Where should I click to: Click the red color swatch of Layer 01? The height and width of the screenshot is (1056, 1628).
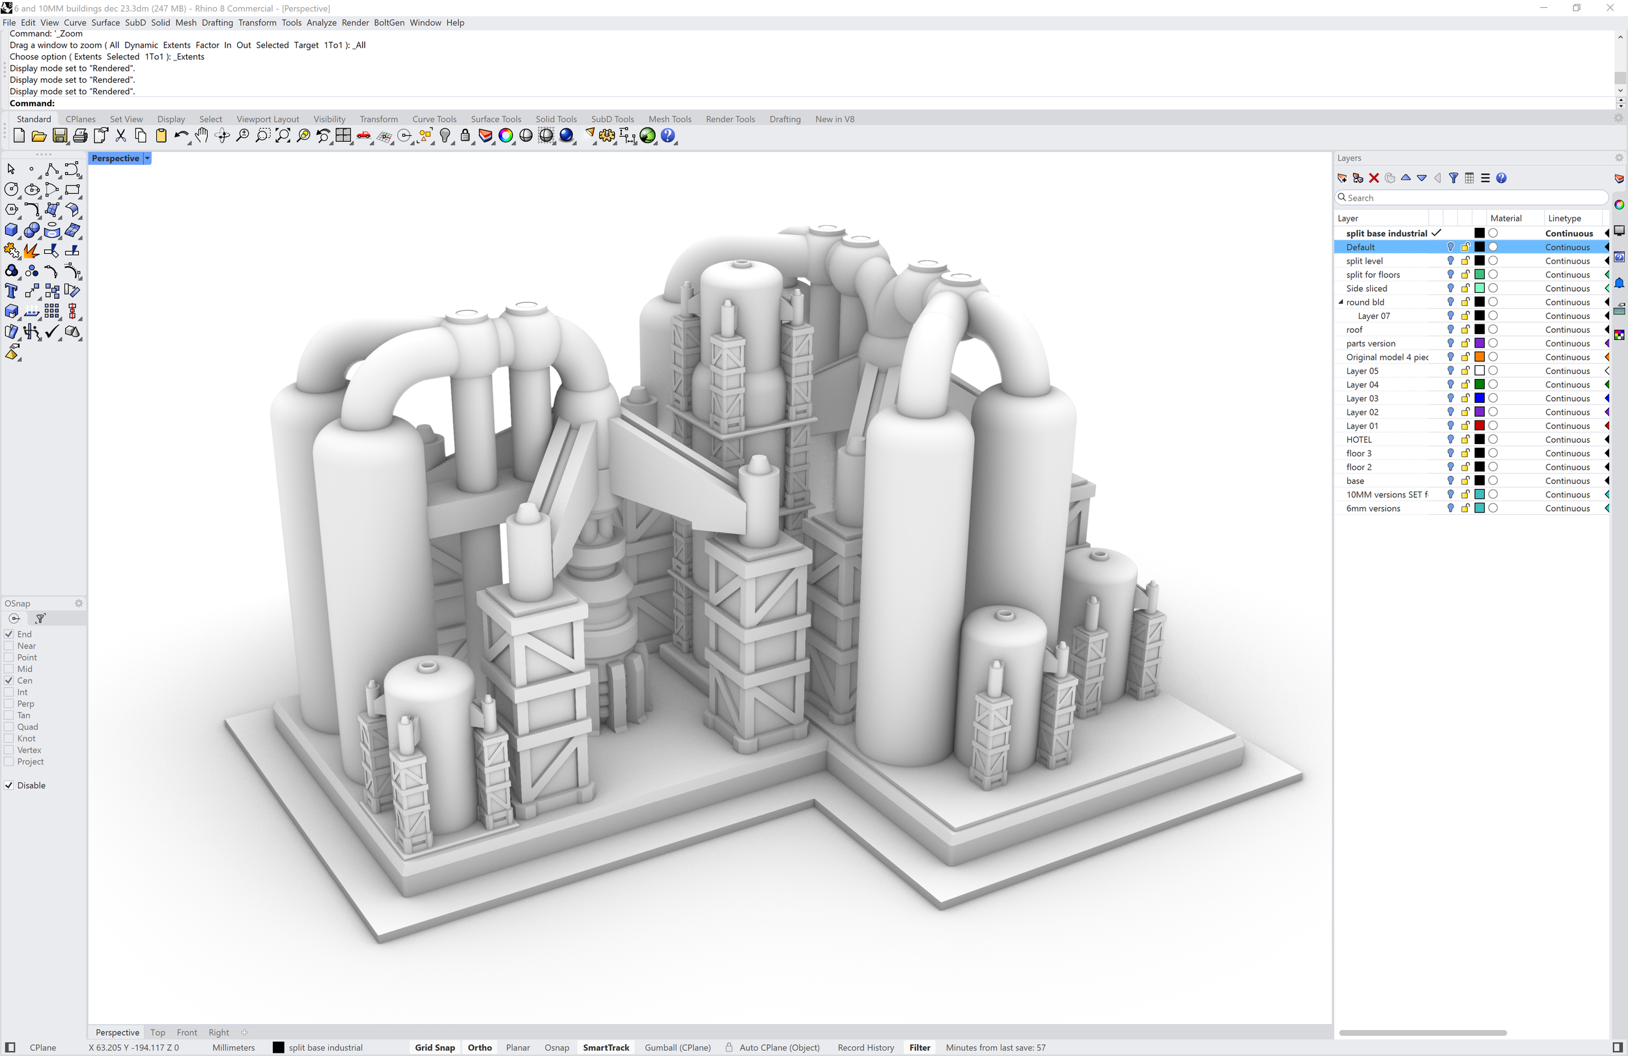(x=1479, y=425)
